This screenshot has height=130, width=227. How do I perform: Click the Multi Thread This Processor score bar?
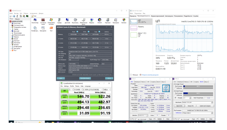click(198, 93)
